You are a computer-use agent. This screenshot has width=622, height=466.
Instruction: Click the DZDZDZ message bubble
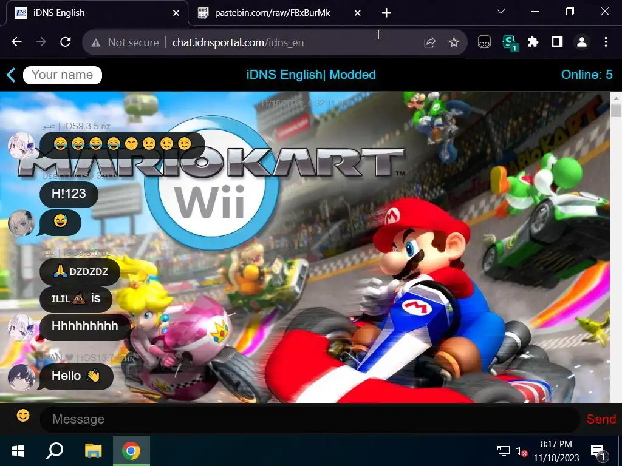pyautogui.click(x=80, y=272)
